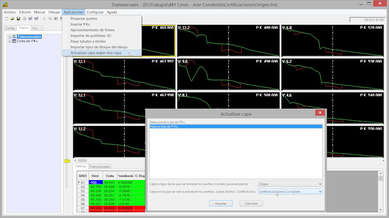
Task: Select the P.K. 480.000 cross-section thumbnail
Action: tap(228, 41)
